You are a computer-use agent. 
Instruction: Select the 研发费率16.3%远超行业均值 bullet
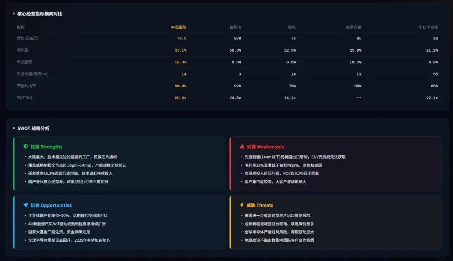pyautogui.click(x=70, y=173)
